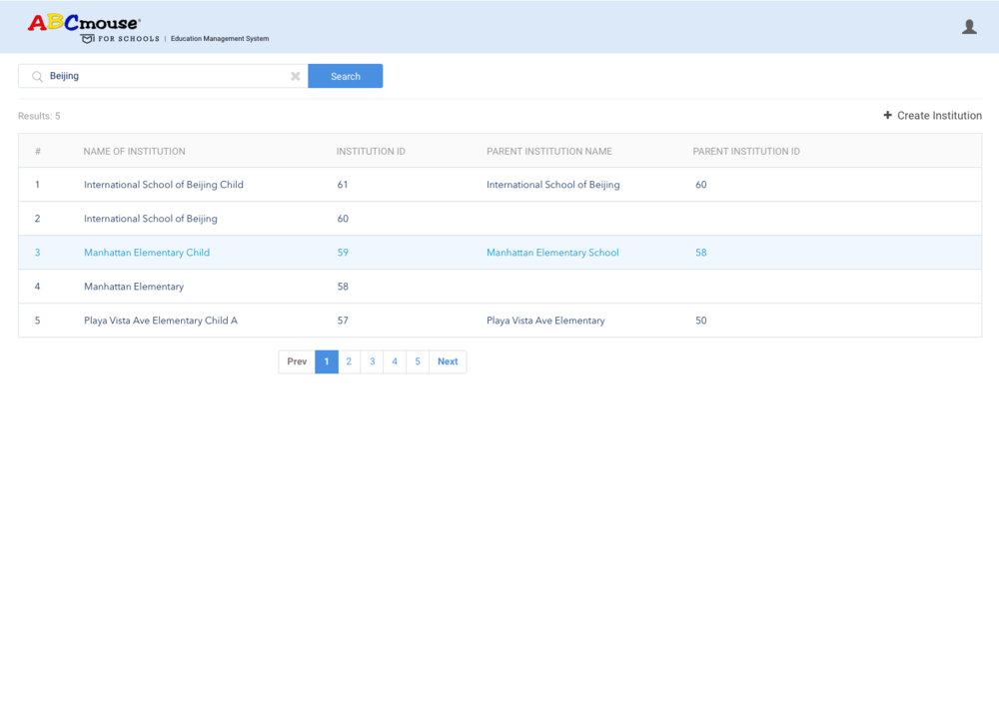999x710 pixels.
Task: Click the user profile icon
Action: click(969, 27)
